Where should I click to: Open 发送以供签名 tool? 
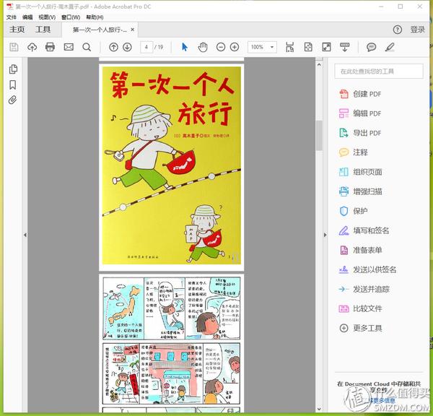click(367, 269)
